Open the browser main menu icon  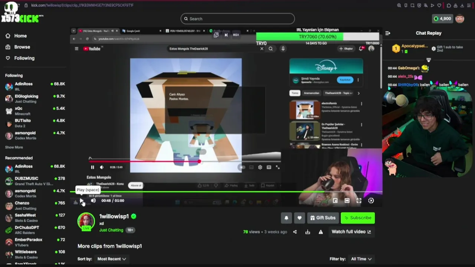point(469,5)
